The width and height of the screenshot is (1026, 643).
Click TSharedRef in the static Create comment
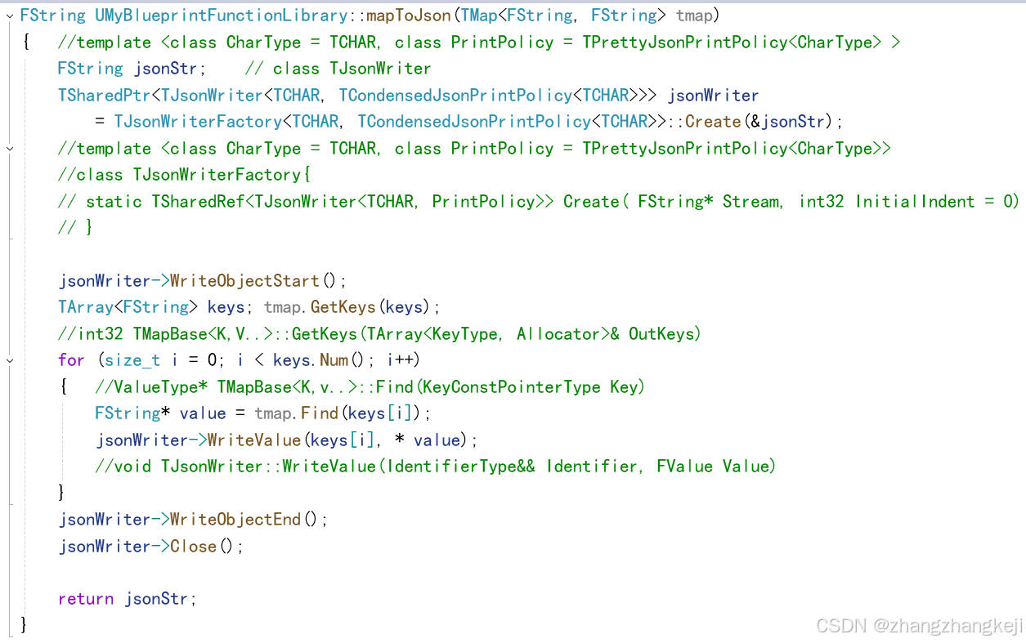[197, 201]
